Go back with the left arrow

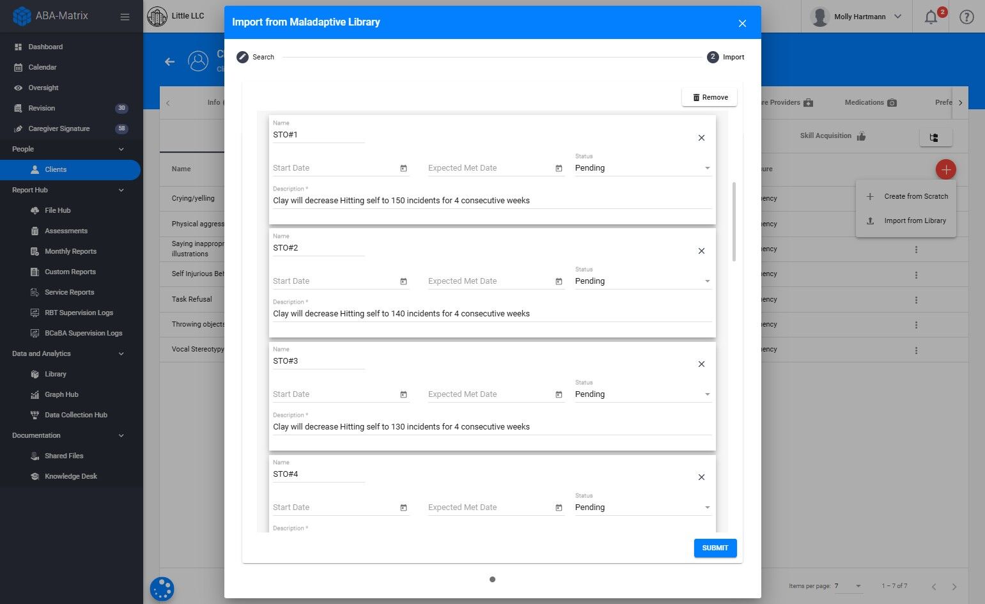169,61
